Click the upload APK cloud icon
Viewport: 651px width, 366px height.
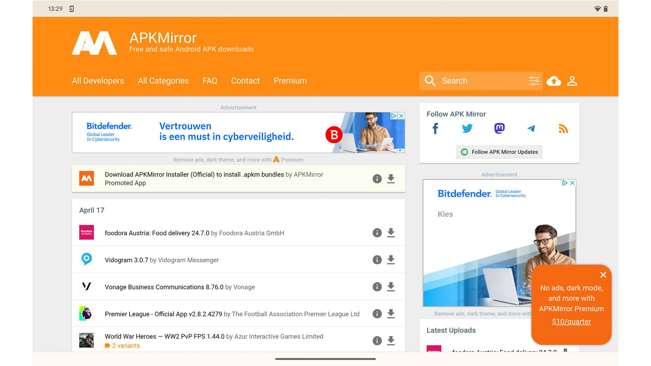[x=554, y=81]
